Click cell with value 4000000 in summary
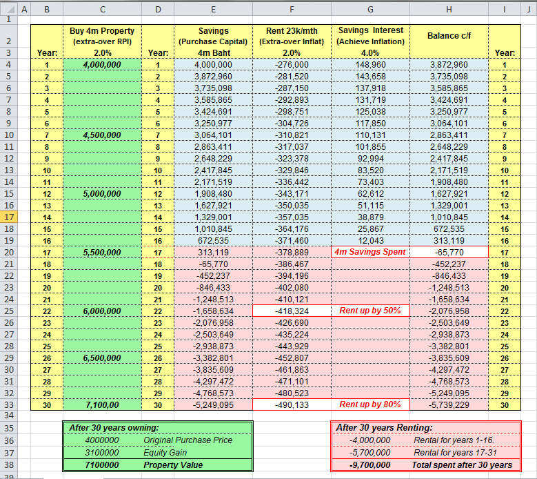The image size is (537, 479). [x=102, y=440]
